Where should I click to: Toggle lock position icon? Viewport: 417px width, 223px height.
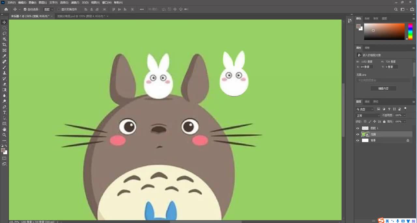point(375,121)
